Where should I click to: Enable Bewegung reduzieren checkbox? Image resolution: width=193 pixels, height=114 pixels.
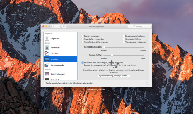(x=124, y=36)
